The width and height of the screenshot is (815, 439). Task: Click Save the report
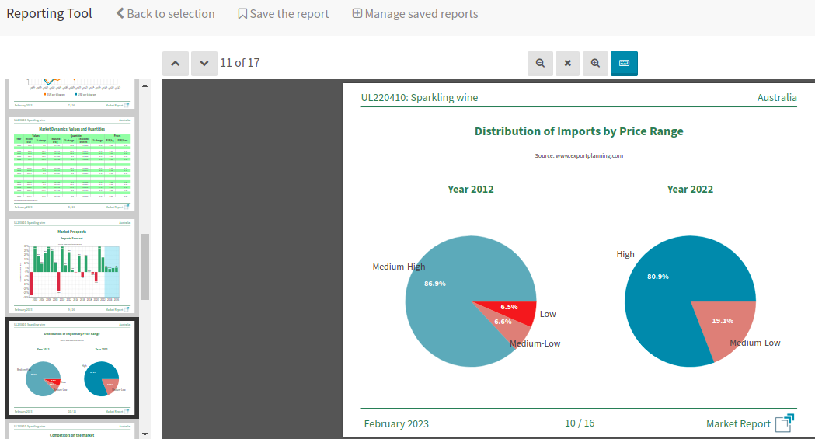point(284,14)
